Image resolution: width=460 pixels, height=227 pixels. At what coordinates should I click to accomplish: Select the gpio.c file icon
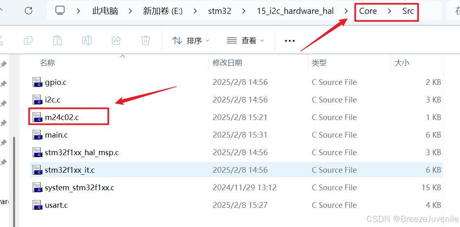pos(37,82)
